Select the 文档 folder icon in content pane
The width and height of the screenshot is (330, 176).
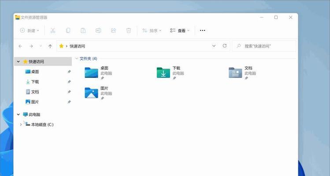[235, 73]
